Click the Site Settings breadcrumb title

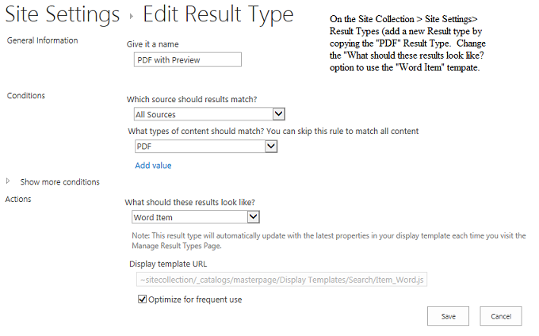pyautogui.click(x=58, y=16)
